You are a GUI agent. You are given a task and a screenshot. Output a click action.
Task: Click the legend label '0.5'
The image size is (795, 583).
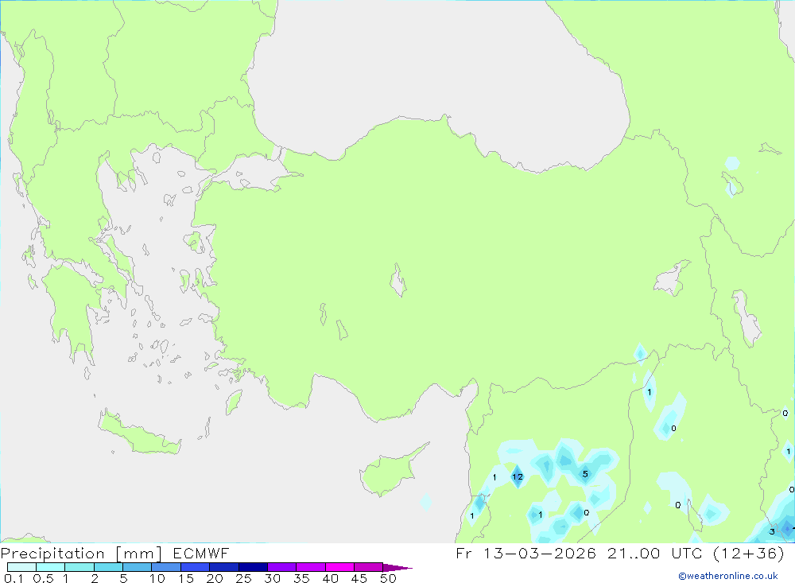tap(43, 578)
